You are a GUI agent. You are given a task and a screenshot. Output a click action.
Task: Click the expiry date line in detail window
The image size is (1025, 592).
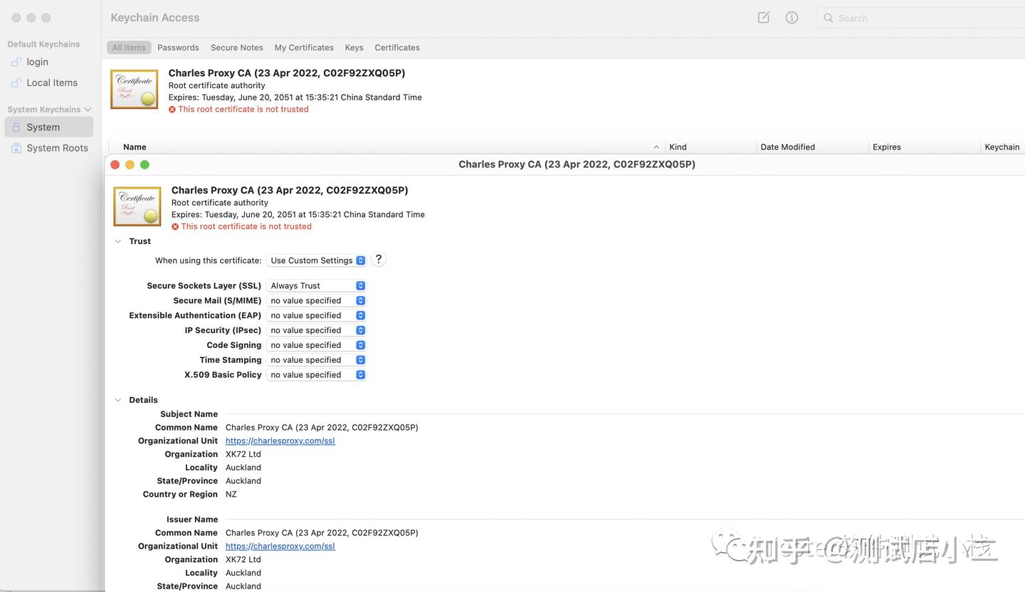click(298, 215)
